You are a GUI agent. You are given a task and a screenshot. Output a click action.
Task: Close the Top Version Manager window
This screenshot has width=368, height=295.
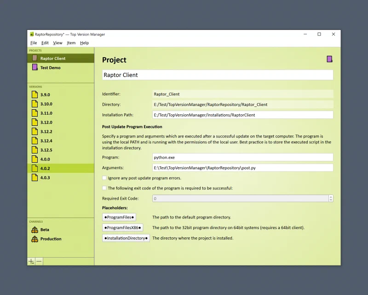tap(333, 34)
